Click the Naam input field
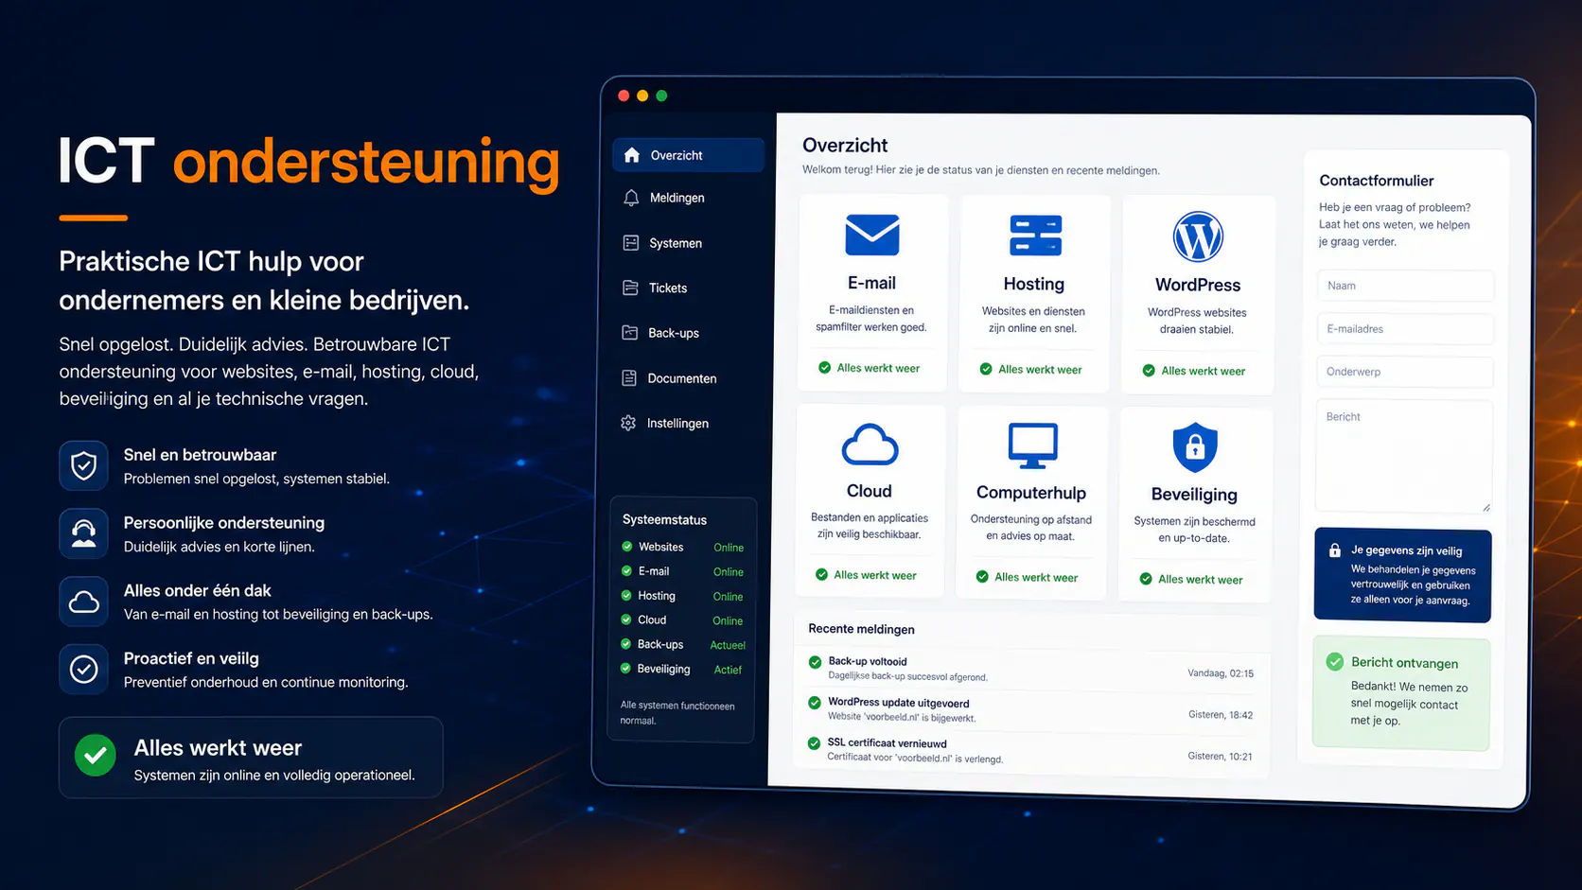 click(x=1405, y=286)
